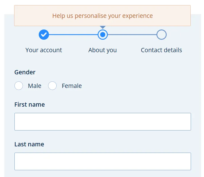Click the small pointer arrow under the banner
The image size is (204, 177).
[x=103, y=27]
